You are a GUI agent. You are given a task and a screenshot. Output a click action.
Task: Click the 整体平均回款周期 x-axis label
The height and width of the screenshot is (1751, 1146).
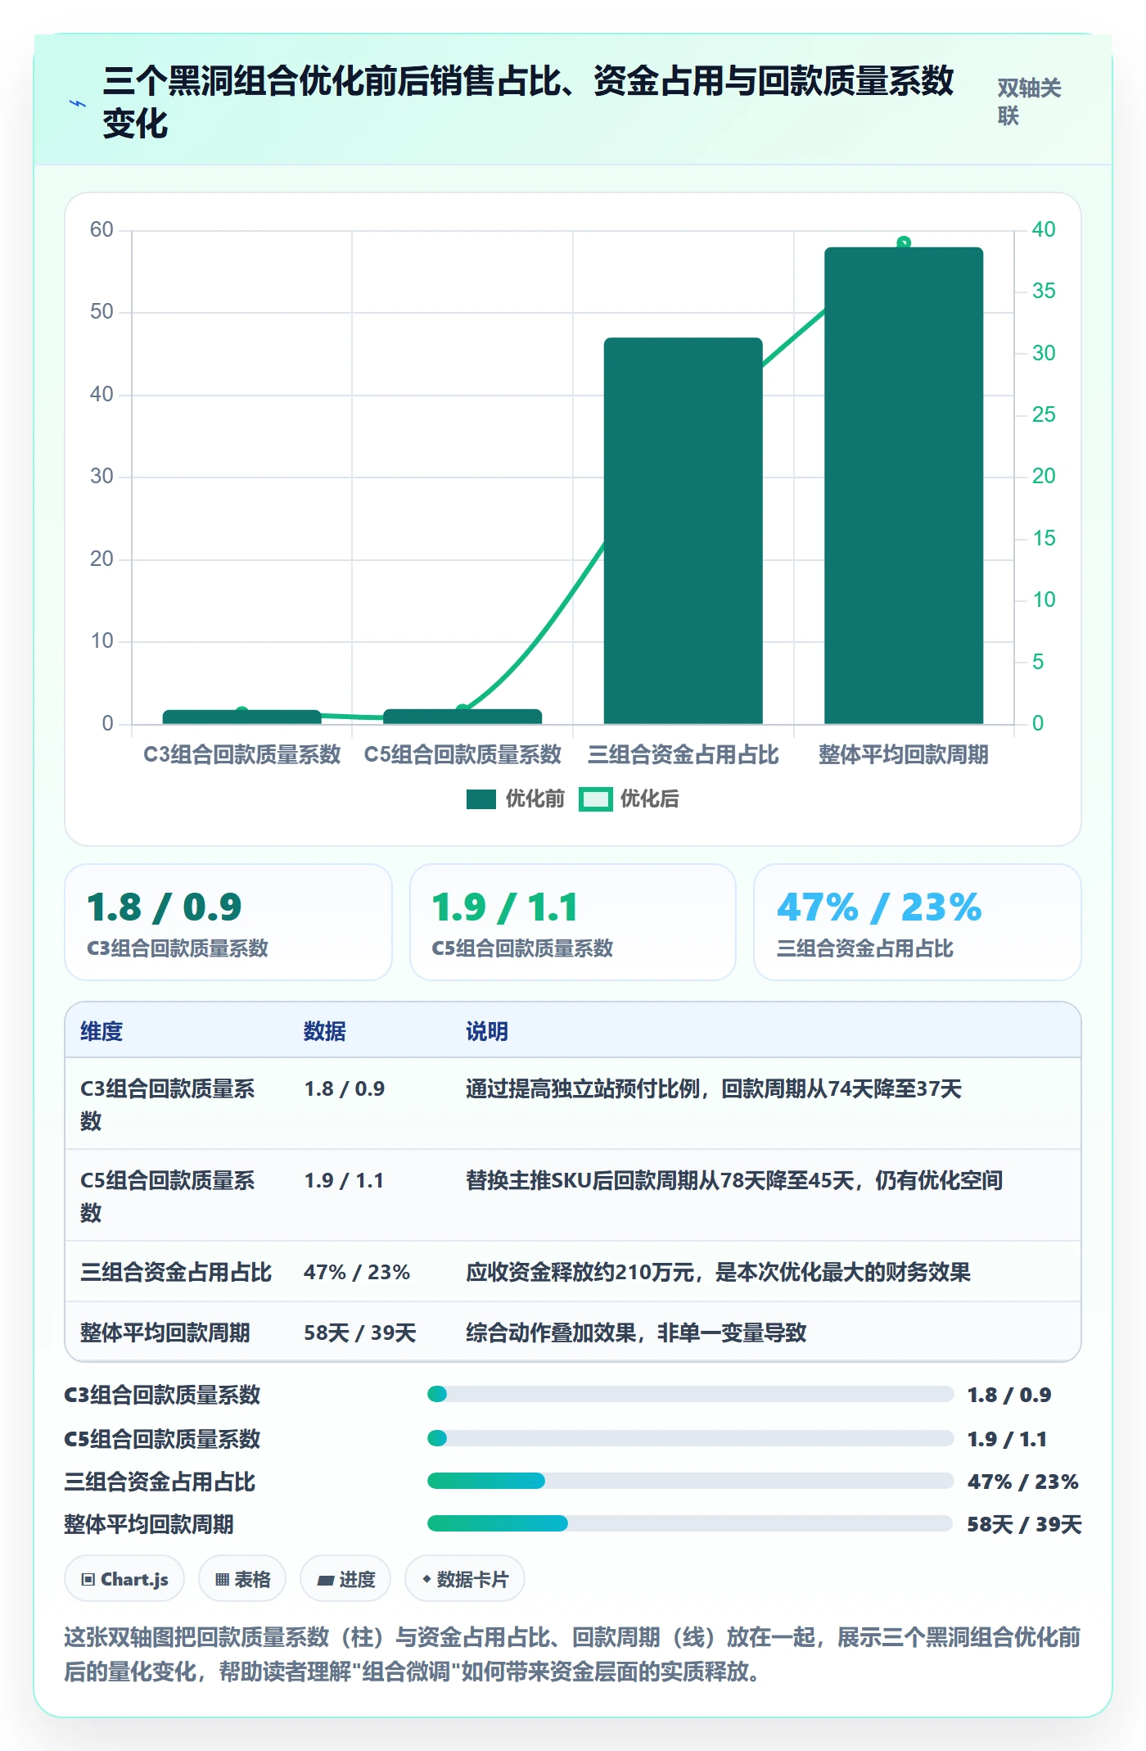(x=904, y=754)
